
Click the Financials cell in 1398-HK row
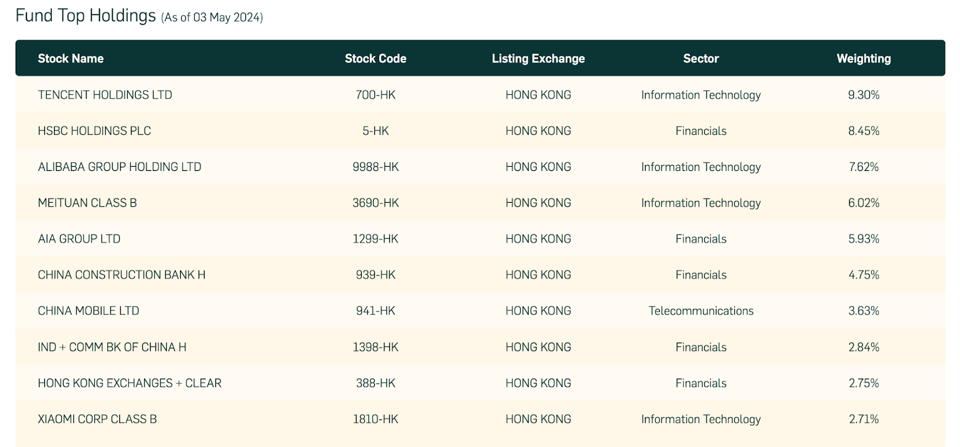[701, 347]
